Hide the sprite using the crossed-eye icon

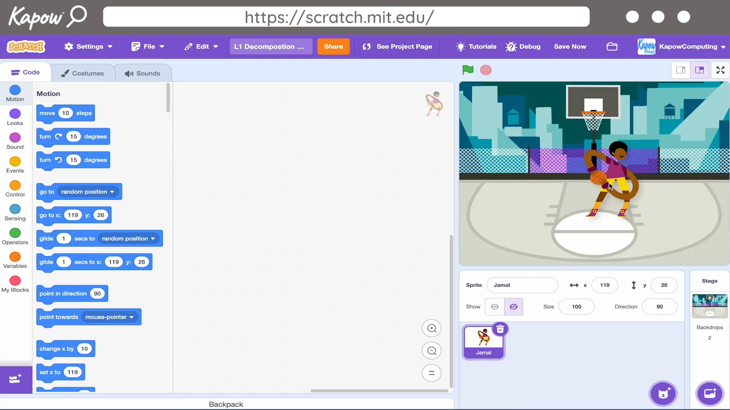pos(513,307)
